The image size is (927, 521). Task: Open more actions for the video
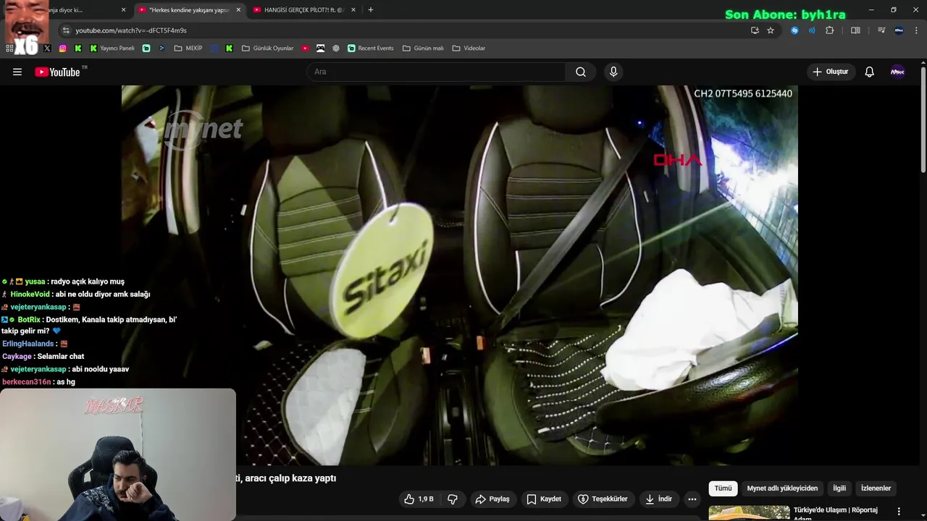tap(692, 499)
